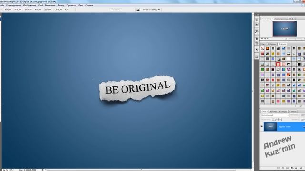Image resolution: width=305 pixels, height=171 pixels.
Task: Select the Слои tab
Action: tap(264, 112)
